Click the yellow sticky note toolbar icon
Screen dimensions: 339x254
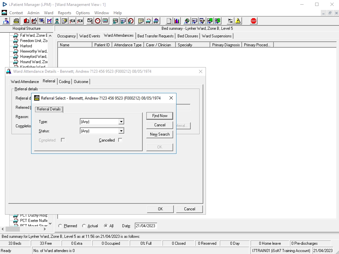tap(141, 21)
